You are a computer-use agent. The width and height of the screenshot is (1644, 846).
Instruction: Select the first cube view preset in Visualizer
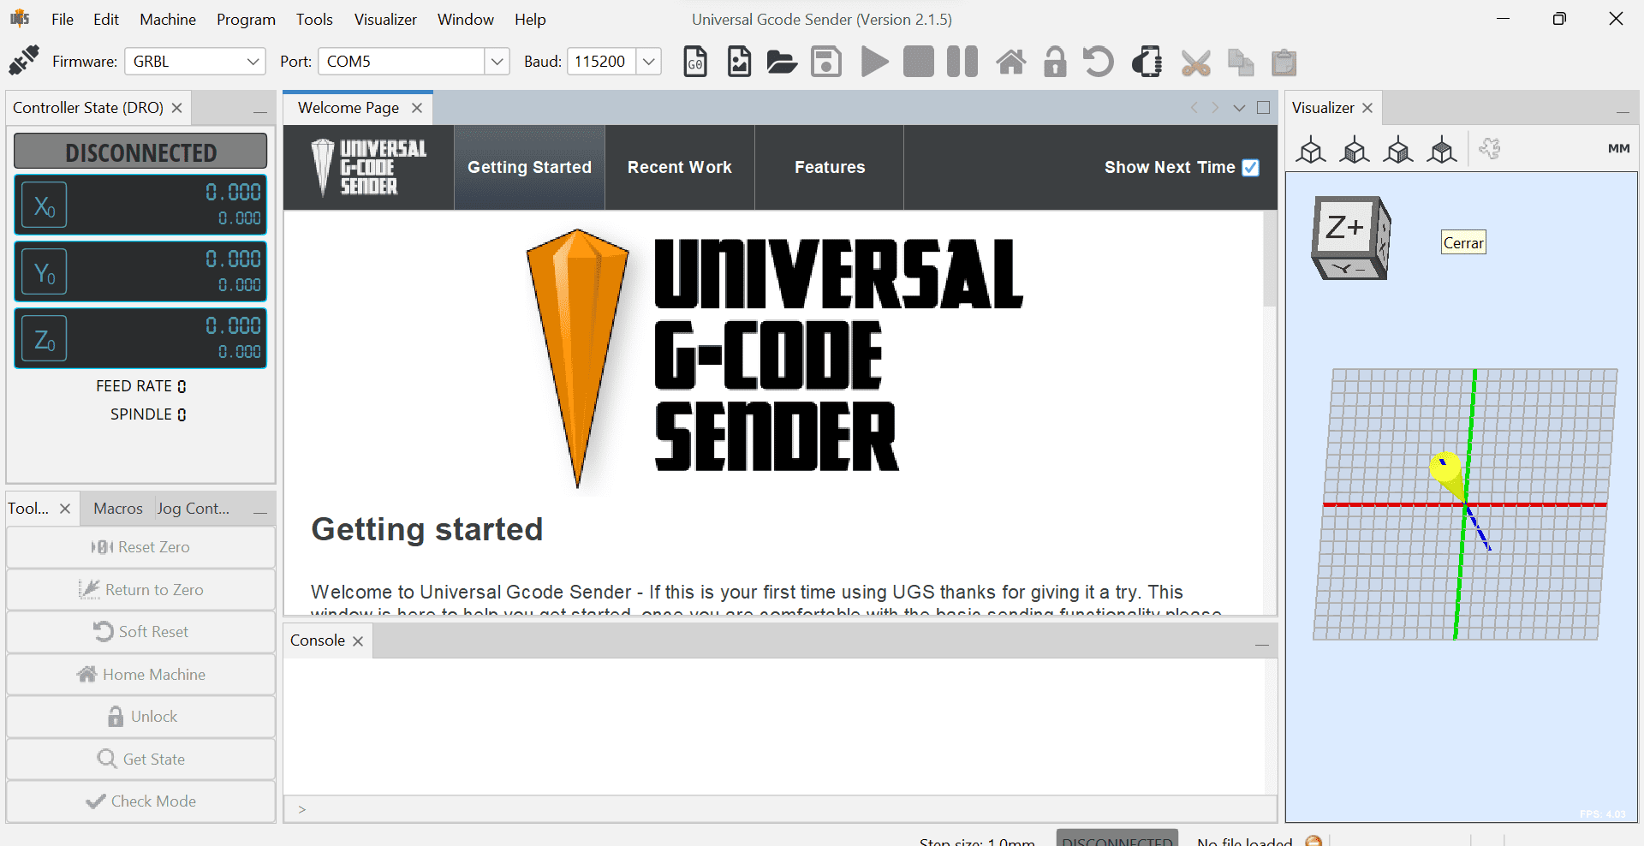[x=1311, y=149]
